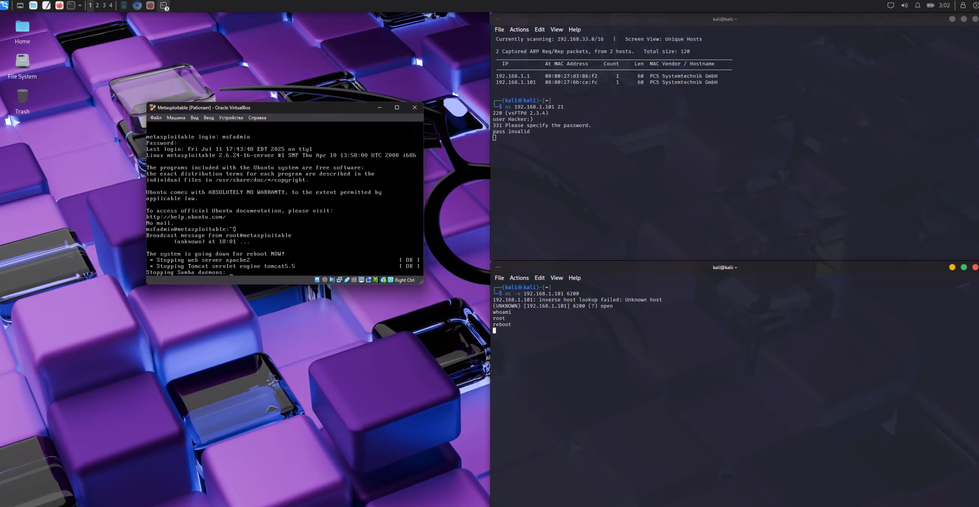Open Help menu in lower terminal
The height and width of the screenshot is (507, 979).
tap(574, 278)
